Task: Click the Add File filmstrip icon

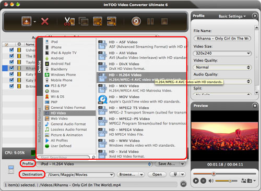Action: click(27, 21)
